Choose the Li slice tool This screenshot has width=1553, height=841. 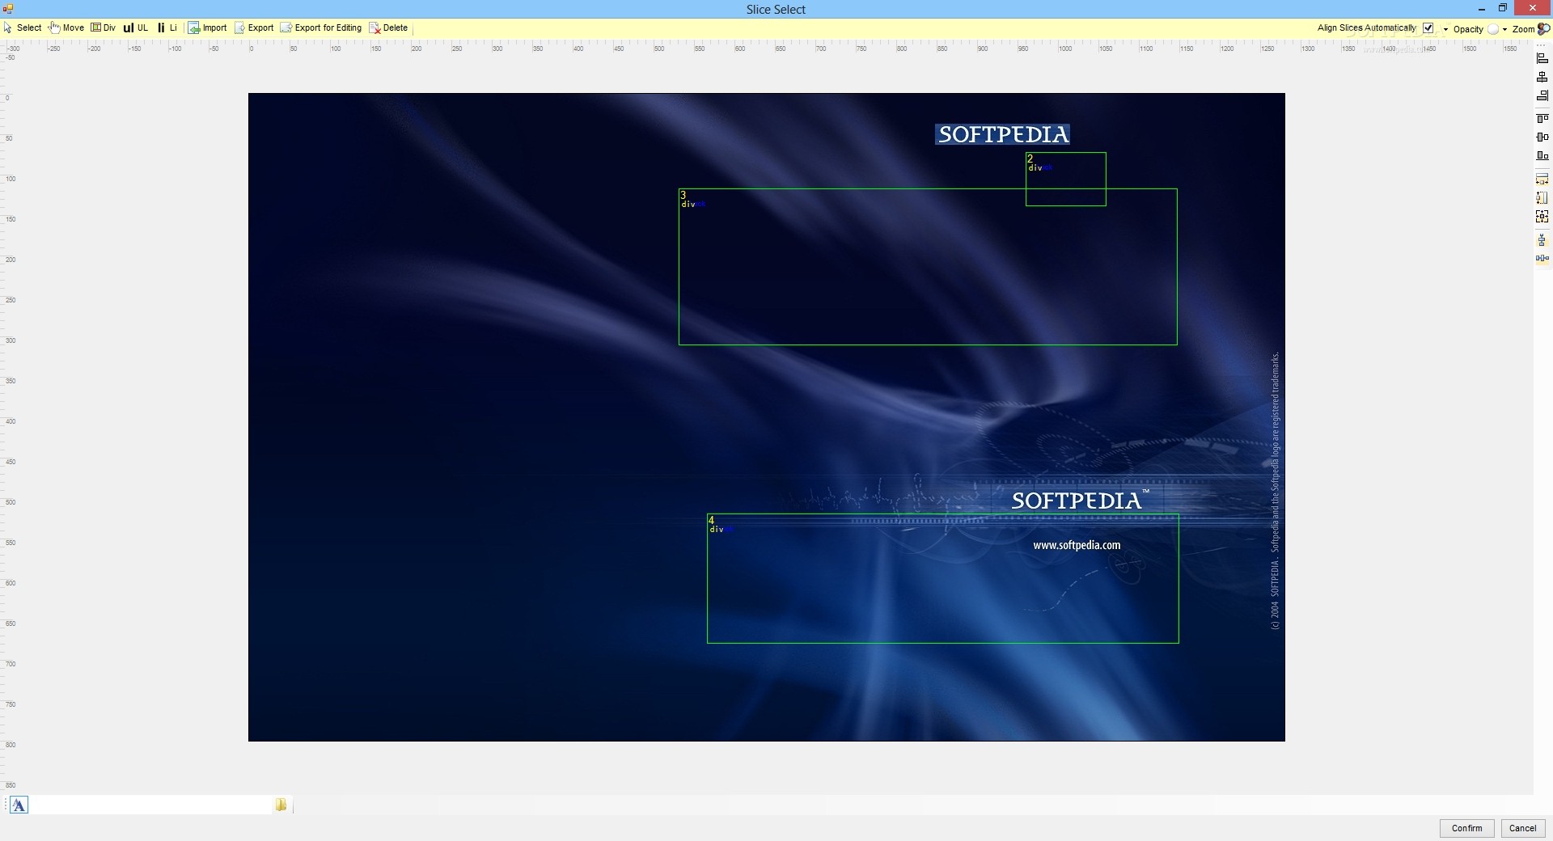[167, 27]
